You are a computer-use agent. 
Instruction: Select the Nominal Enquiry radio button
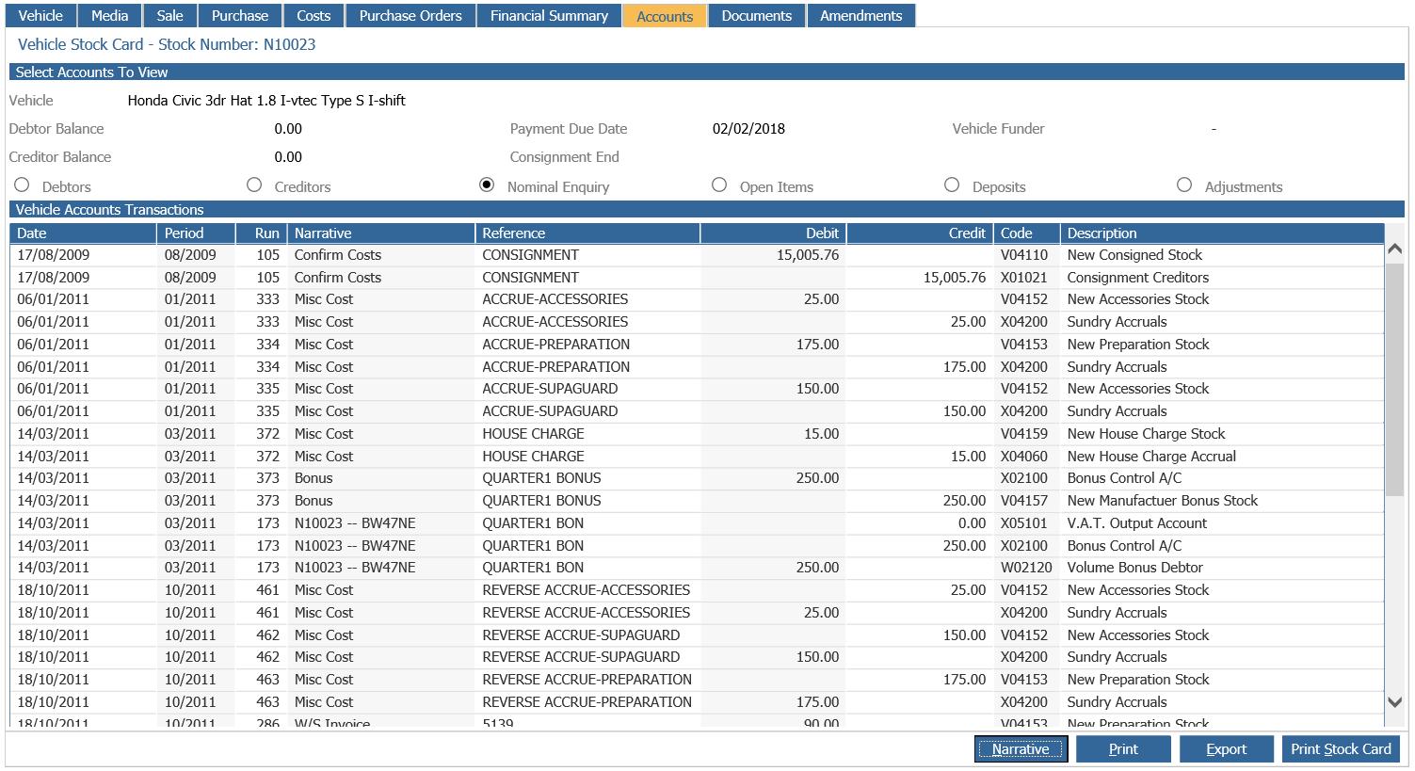(487, 185)
